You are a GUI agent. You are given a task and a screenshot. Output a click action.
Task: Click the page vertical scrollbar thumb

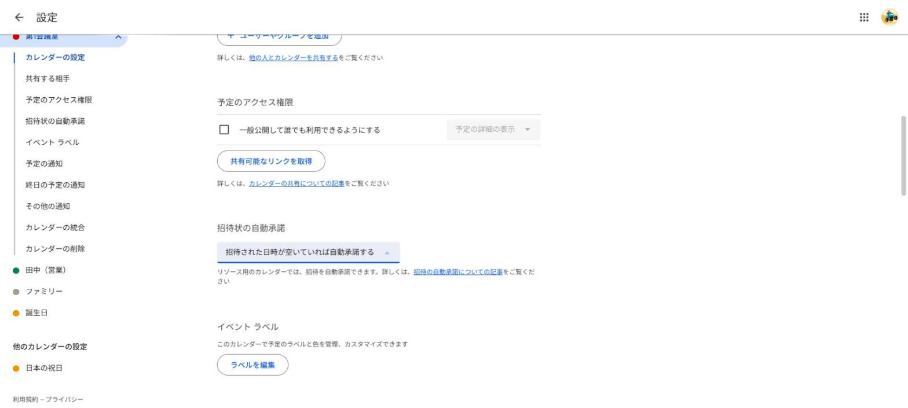903,155
